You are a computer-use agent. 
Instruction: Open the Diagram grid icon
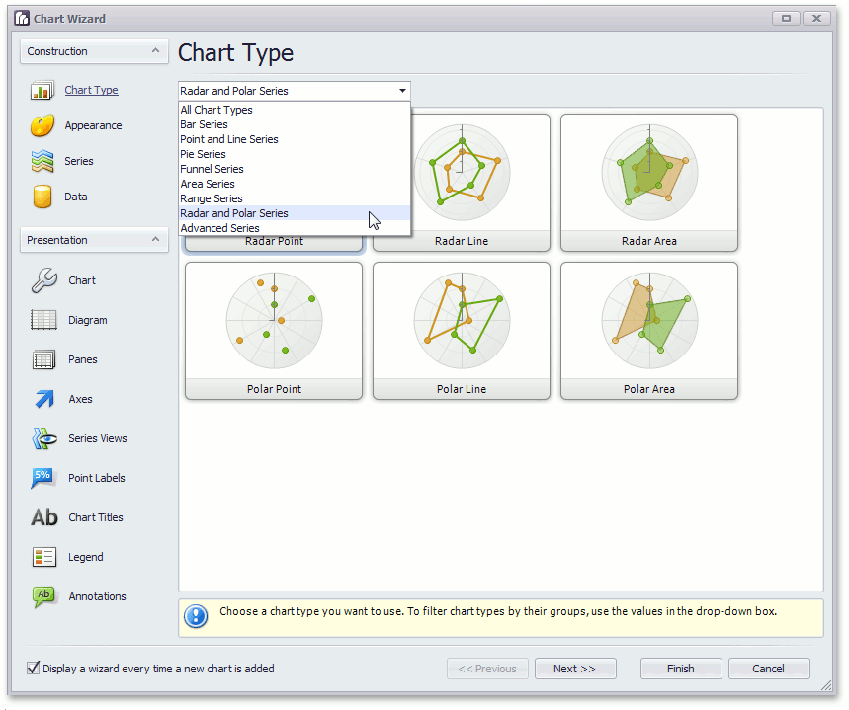coord(44,321)
